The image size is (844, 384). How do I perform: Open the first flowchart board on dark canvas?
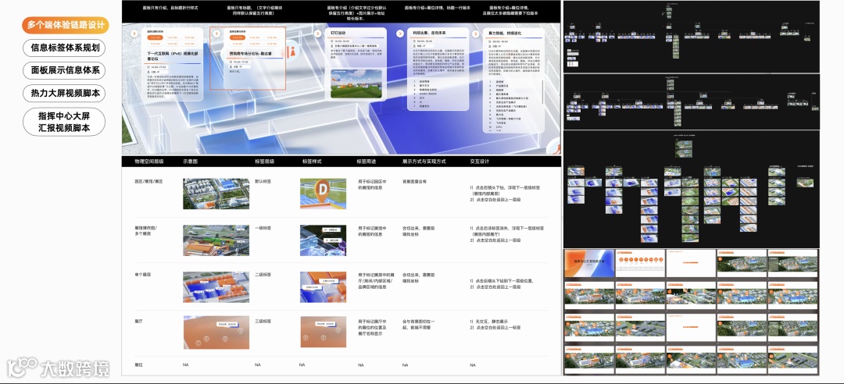coord(691,37)
